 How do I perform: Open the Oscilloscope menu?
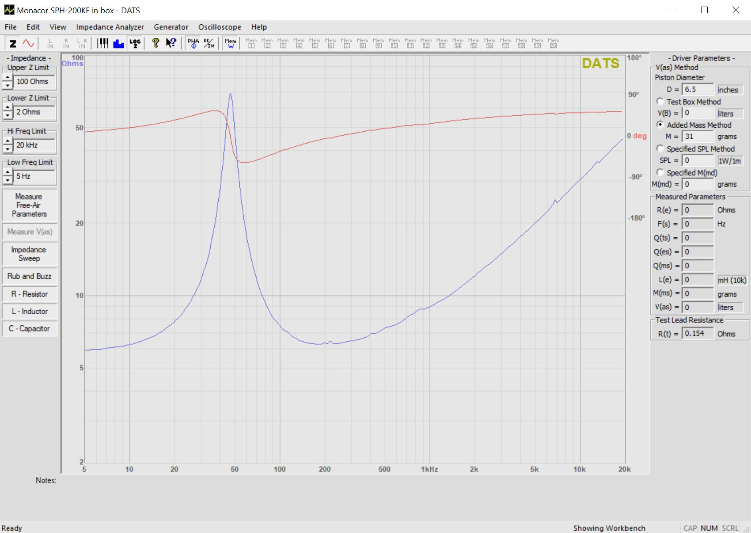[220, 27]
